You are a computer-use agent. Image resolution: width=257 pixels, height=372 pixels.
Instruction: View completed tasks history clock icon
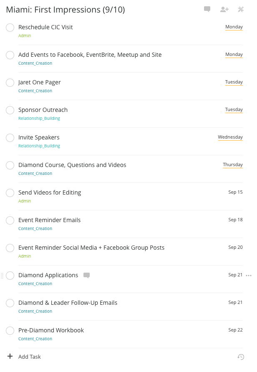241,357
